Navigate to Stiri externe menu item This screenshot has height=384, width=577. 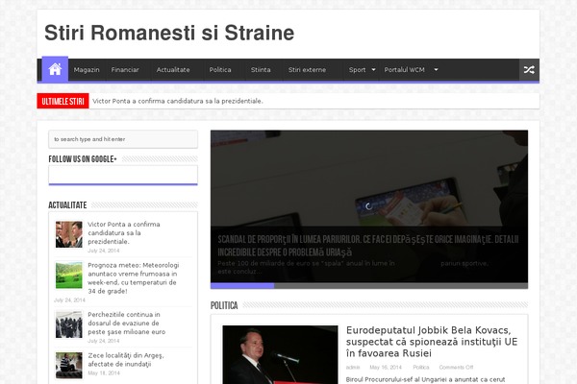pyautogui.click(x=307, y=70)
